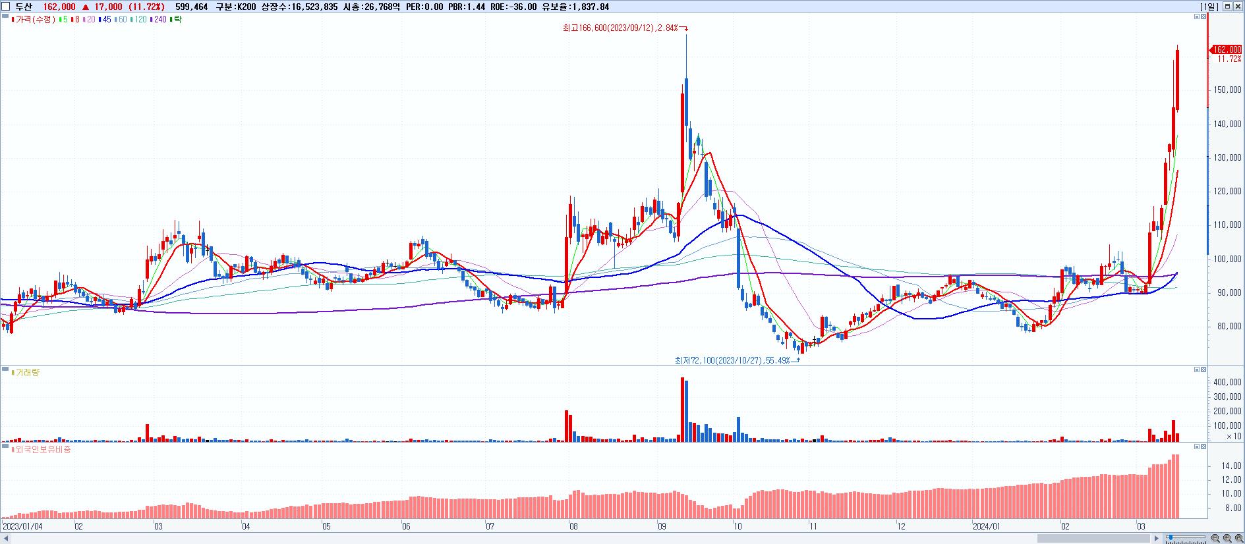Select the 60-day moving average legend
Viewport: 1245px width, 544px height.
[120, 19]
